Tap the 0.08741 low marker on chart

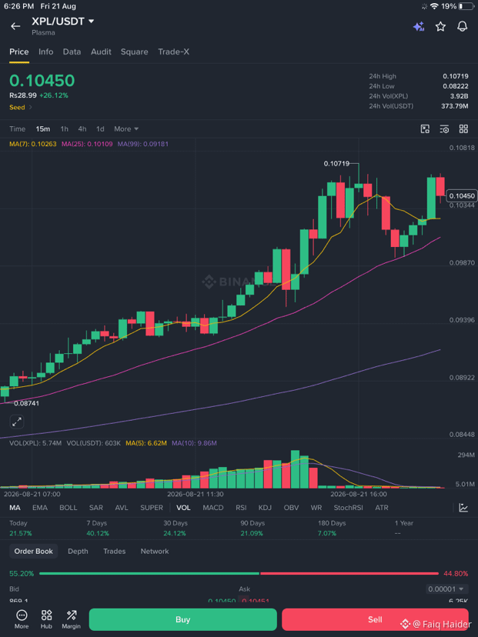26,403
